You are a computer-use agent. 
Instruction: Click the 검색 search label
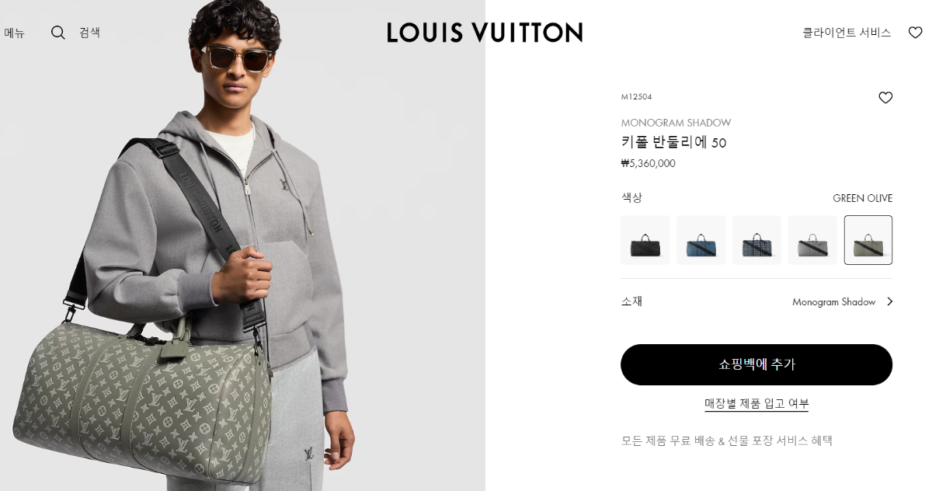(x=89, y=33)
